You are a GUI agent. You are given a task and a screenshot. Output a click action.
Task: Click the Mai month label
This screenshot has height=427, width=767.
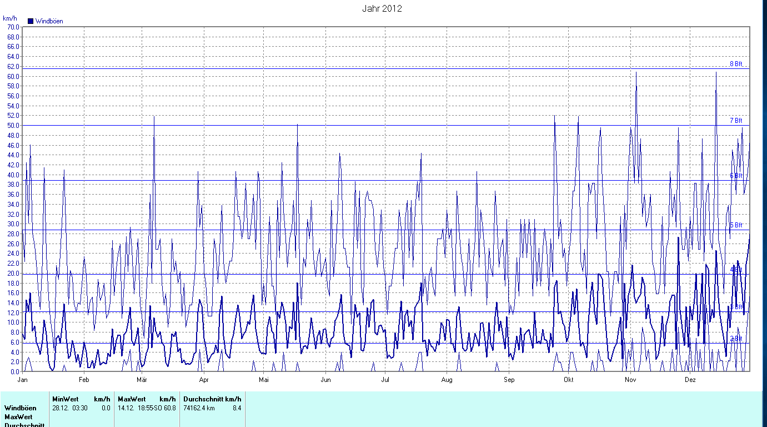click(x=264, y=380)
